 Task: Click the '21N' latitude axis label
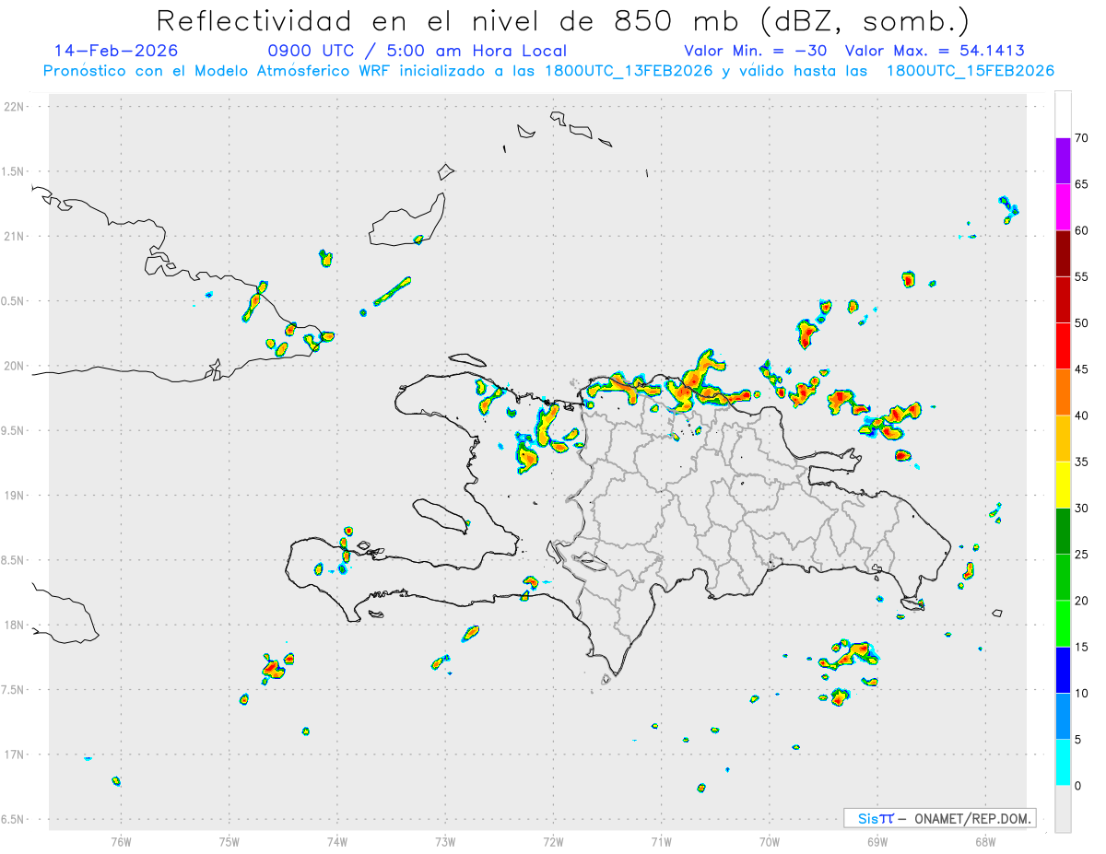[16, 237]
